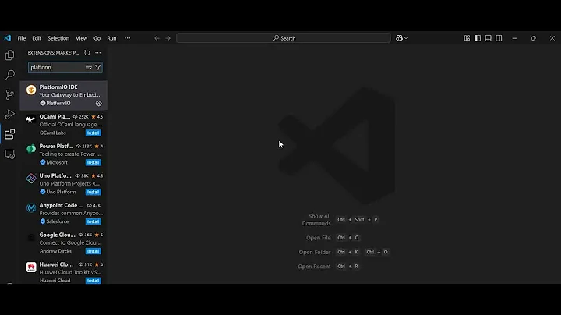The height and width of the screenshot is (315, 561).
Task: Go back with navigation arrow
Action: coord(157,38)
